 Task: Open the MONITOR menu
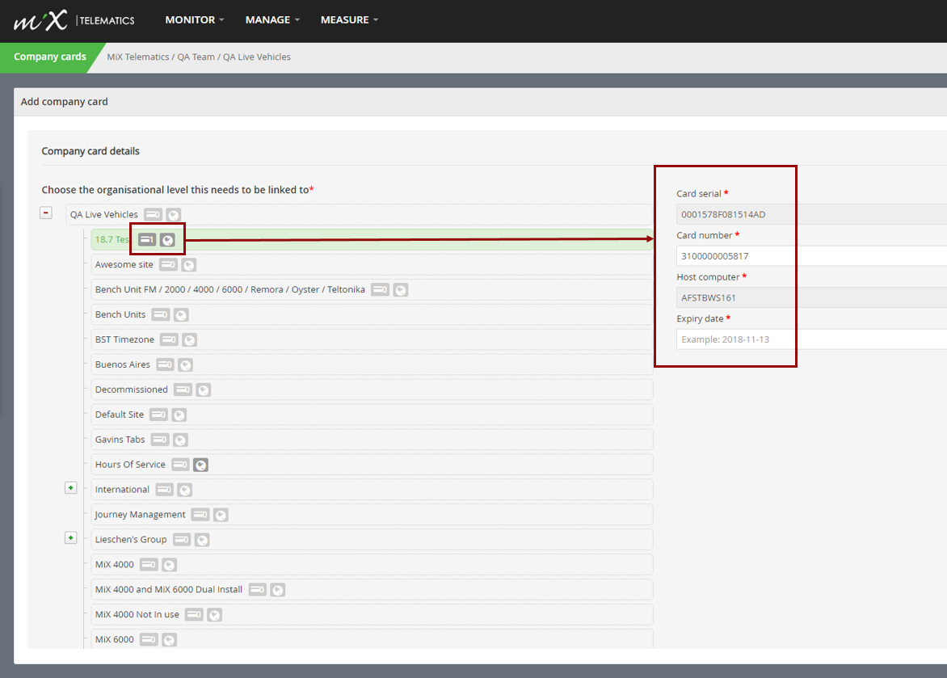pos(195,20)
